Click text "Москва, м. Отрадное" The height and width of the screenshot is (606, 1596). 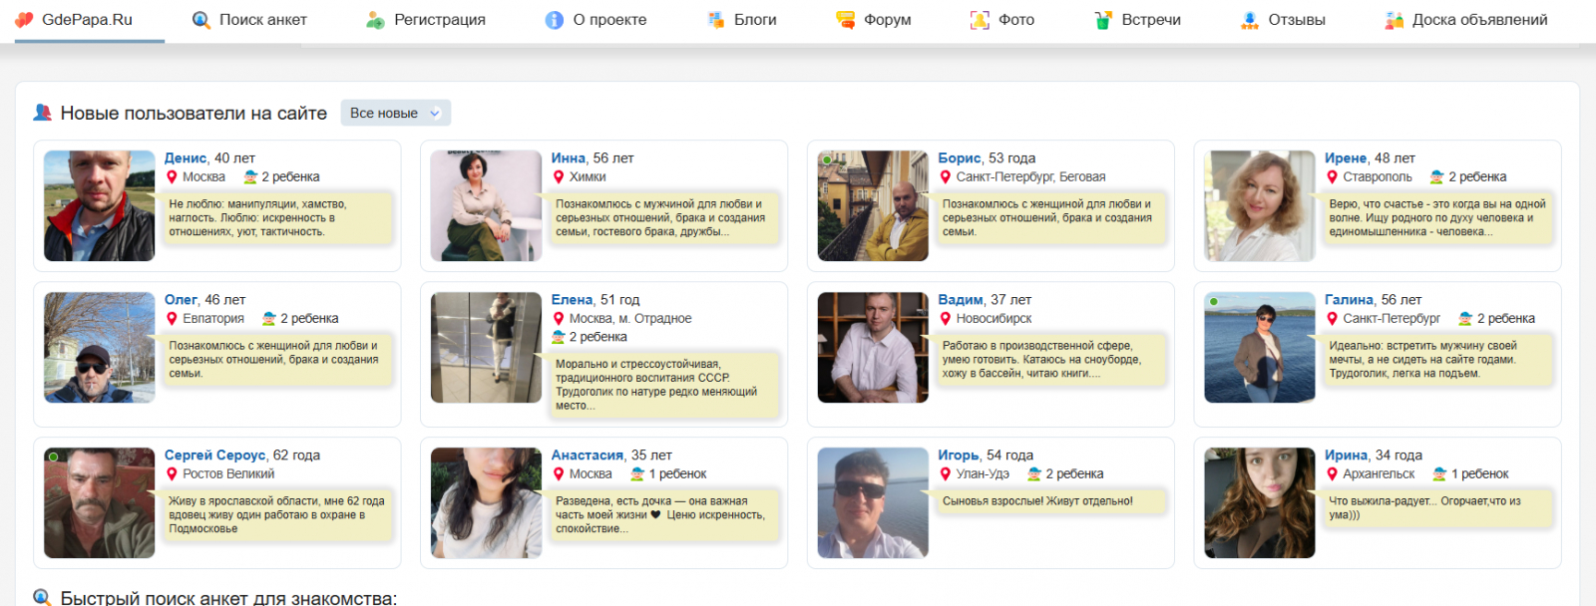630,319
